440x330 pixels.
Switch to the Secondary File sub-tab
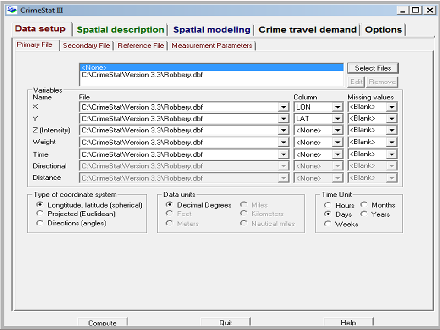click(x=86, y=46)
